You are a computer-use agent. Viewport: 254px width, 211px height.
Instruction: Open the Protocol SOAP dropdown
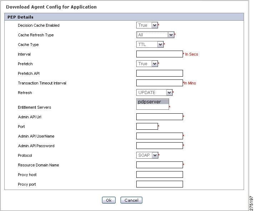tap(147, 155)
